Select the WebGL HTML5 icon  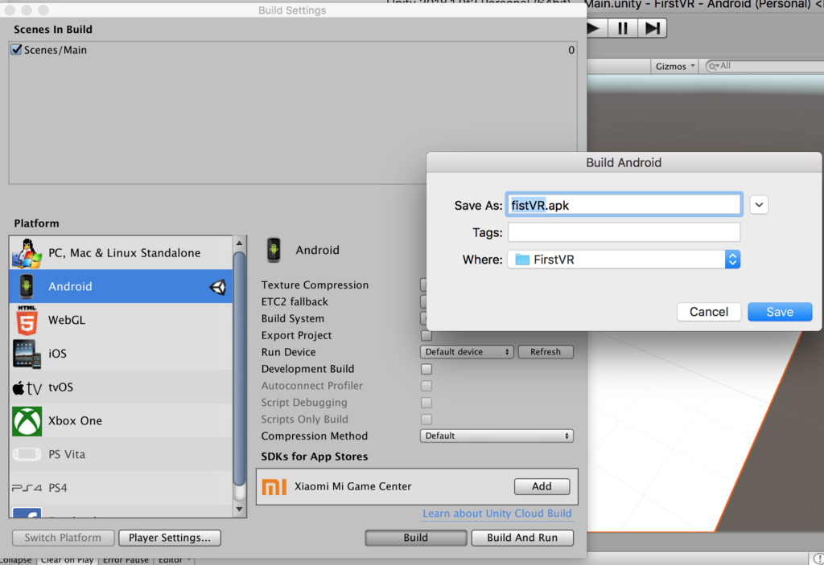[27, 320]
